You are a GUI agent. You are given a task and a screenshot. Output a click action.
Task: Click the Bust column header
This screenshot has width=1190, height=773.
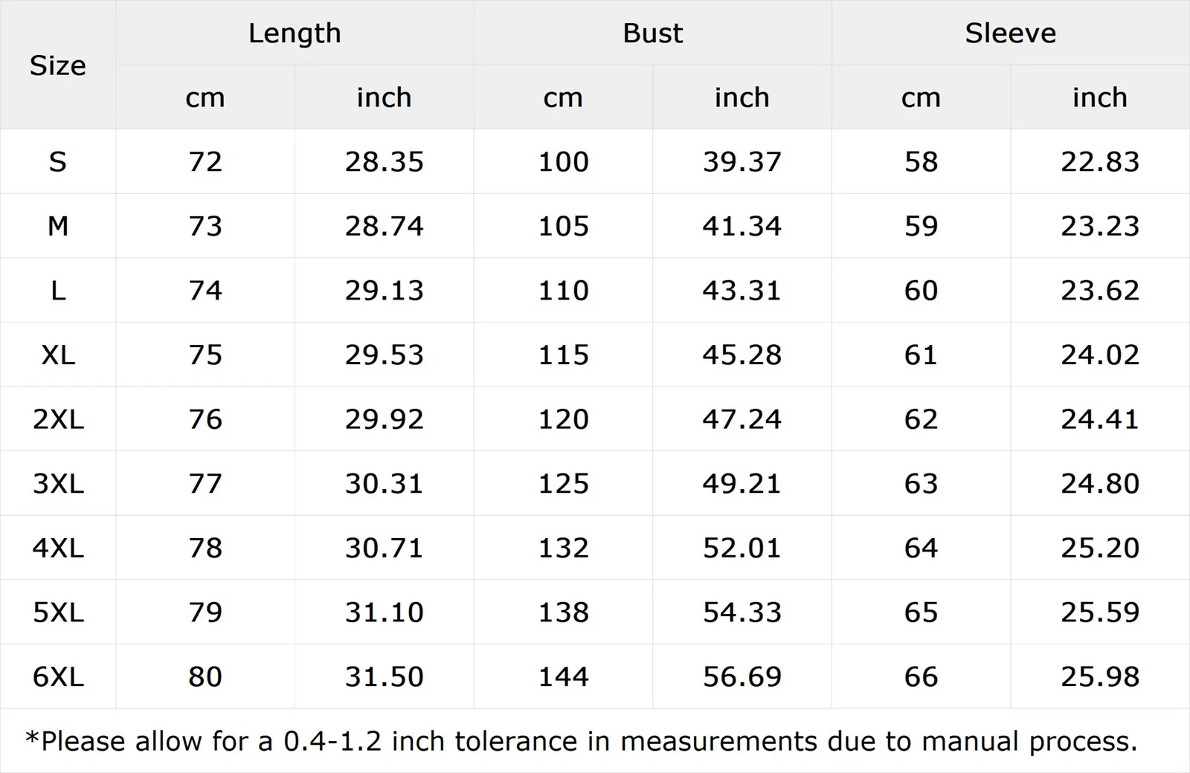point(652,33)
